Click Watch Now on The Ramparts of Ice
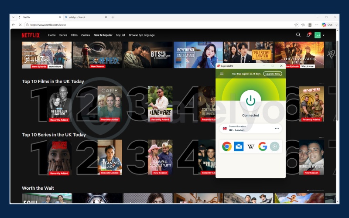This screenshot has height=218, width=349. point(308,66)
